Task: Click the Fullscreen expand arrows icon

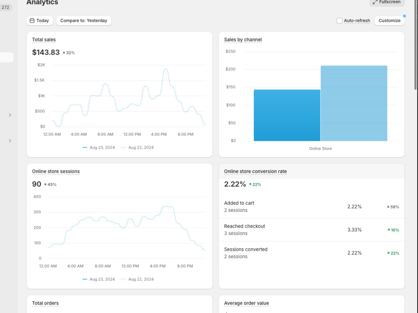Action: coord(375,2)
